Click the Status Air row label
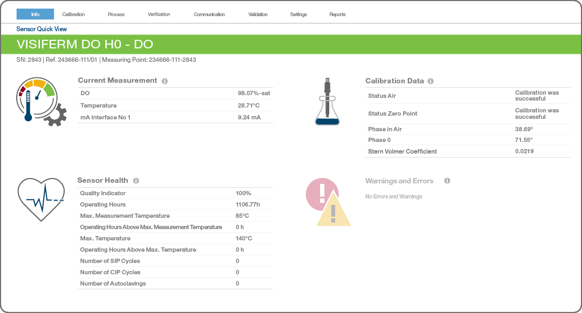The height and width of the screenshot is (313, 582). coord(382,96)
